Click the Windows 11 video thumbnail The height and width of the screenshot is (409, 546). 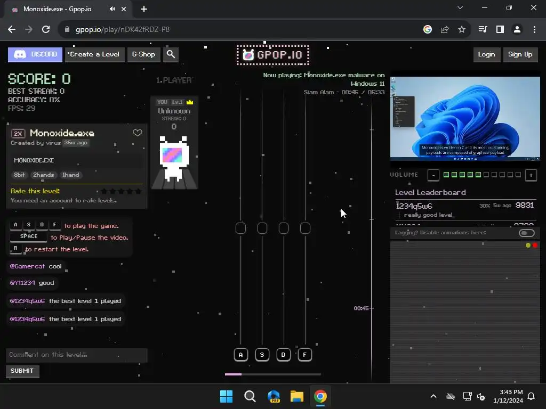tap(465, 118)
